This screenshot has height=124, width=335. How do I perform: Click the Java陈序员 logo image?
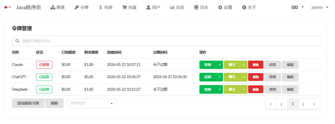[x=8, y=8]
